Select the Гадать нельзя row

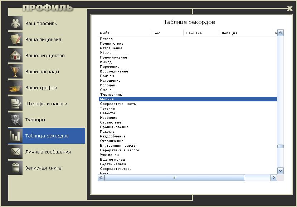coord(188,164)
